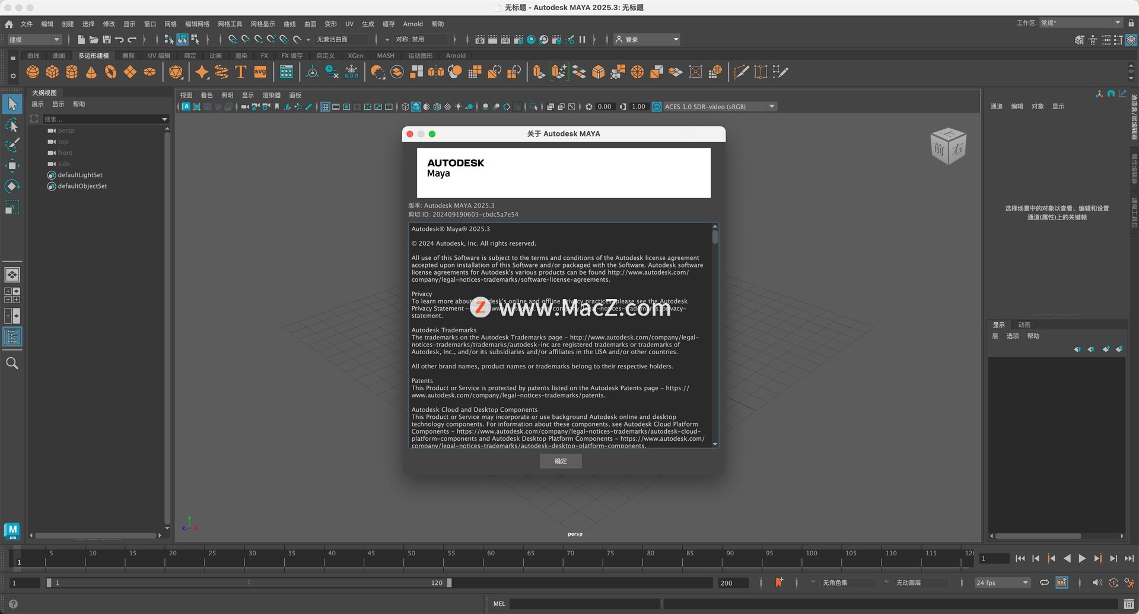The image size is (1139, 614).
Task: Expand the ACES 1.0 SDR-video color dropdown
Action: [x=772, y=107]
